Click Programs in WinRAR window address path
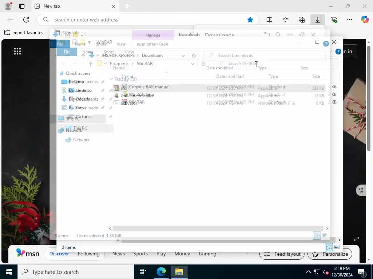The width and height of the screenshot is (373, 279). (x=119, y=64)
